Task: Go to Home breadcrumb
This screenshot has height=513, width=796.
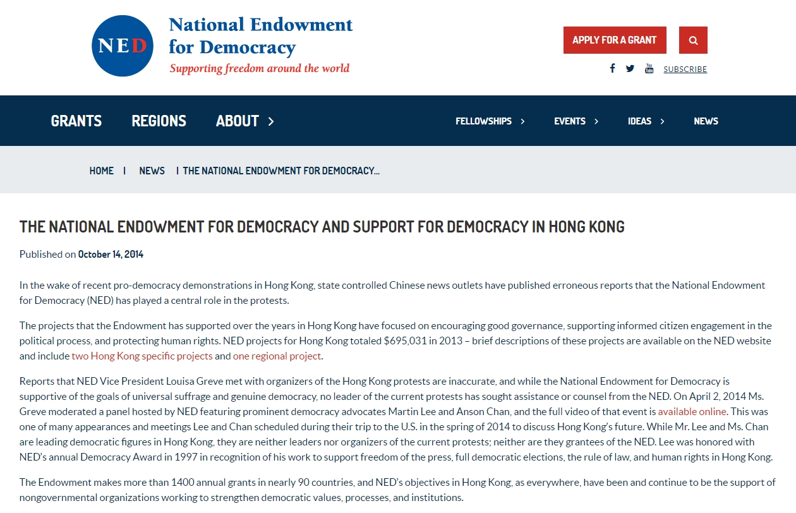Action: (x=102, y=171)
